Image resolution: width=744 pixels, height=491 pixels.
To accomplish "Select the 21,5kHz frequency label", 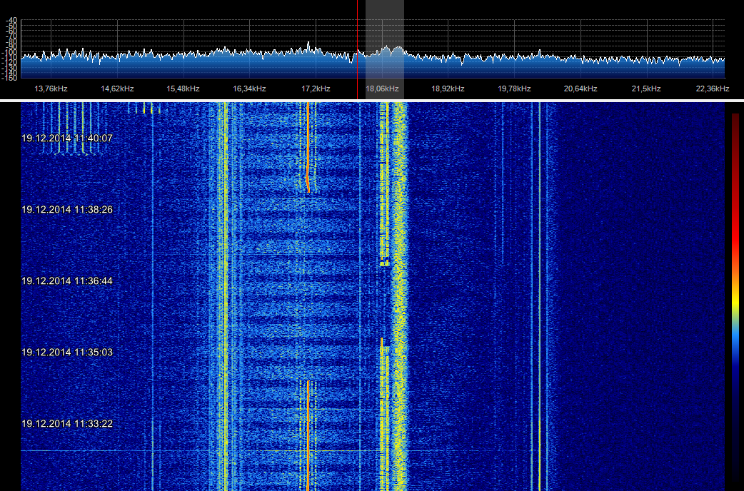I will tap(646, 89).
